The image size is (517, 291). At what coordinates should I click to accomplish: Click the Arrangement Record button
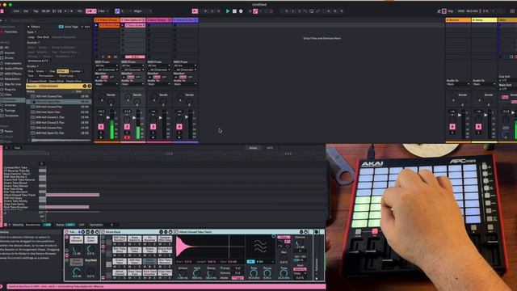241,11
